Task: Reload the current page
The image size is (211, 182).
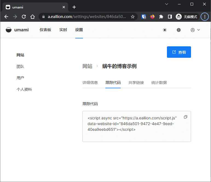Action: point(24,17)
